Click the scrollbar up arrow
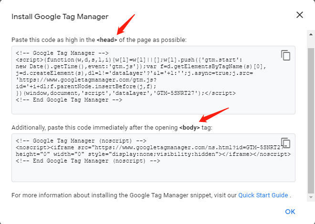 click(311, 34)
